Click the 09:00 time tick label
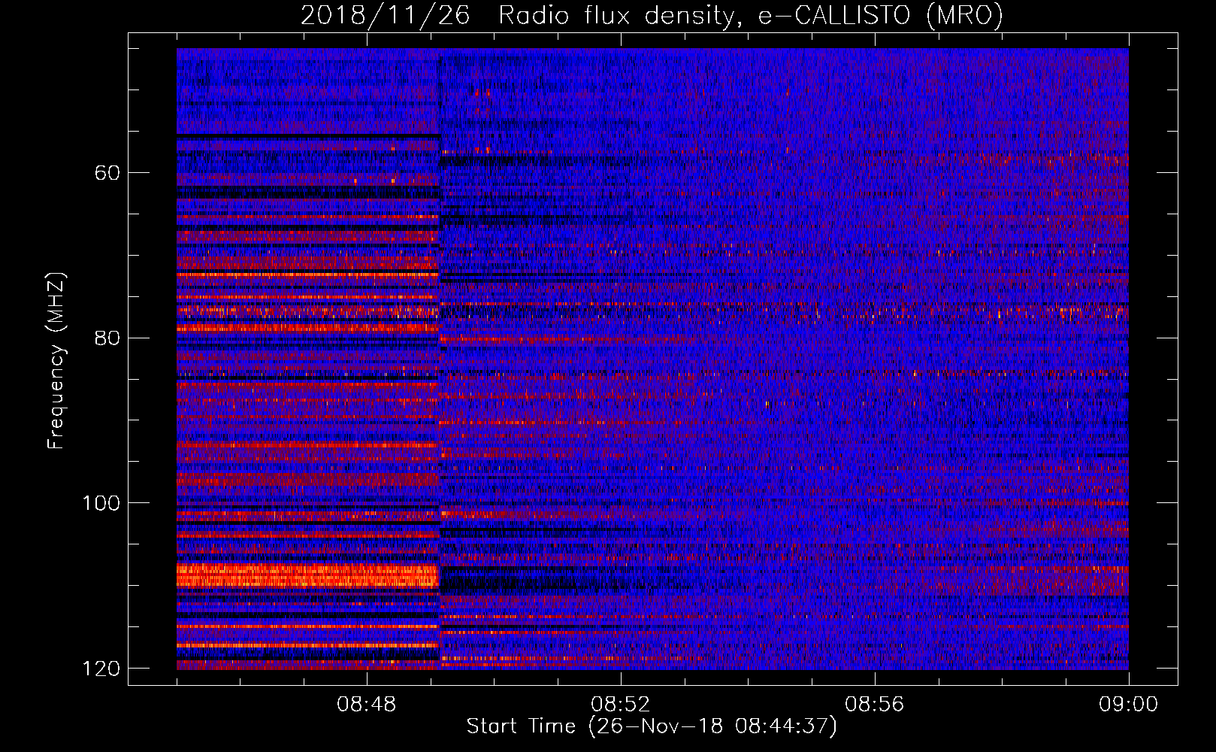 (x=1129, y=705)
